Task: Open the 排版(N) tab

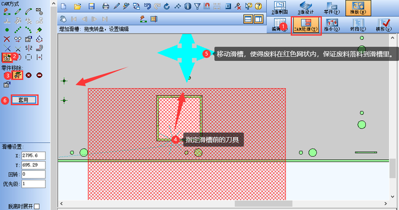Action: point(358,8)
